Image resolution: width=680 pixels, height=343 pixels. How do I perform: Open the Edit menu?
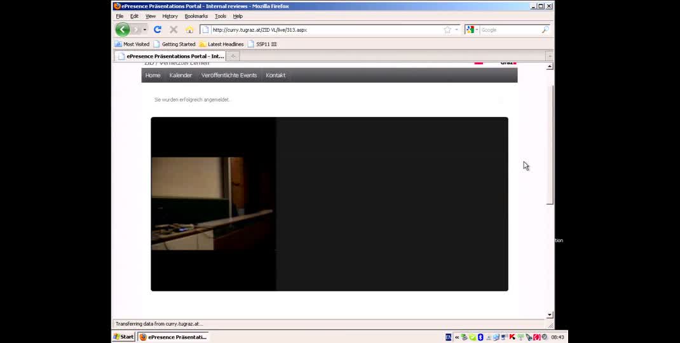click(x=135, y=16)
